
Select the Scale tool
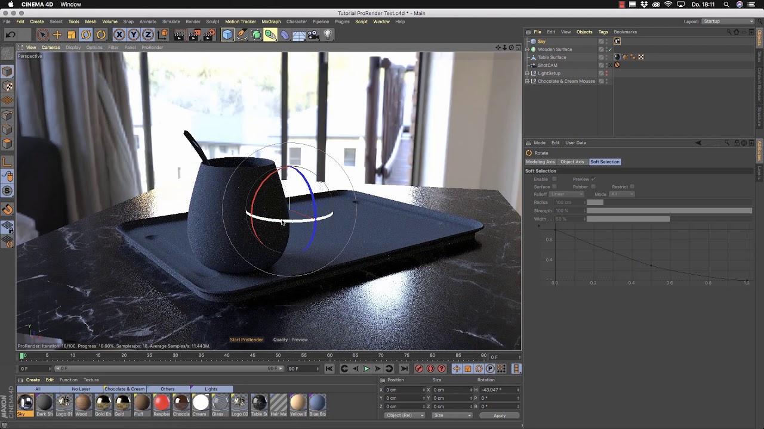[x=72, y=35]
